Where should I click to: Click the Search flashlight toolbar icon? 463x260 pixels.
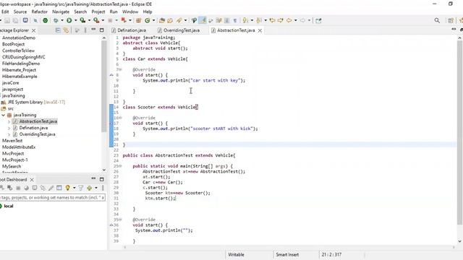click(179, 20)
